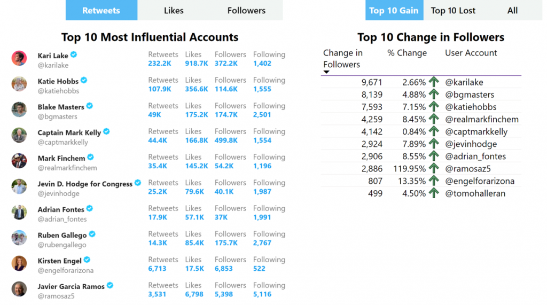Screen dimensions: 547x305
Task: Switch to the Followers tab
Action: (246, 11)
